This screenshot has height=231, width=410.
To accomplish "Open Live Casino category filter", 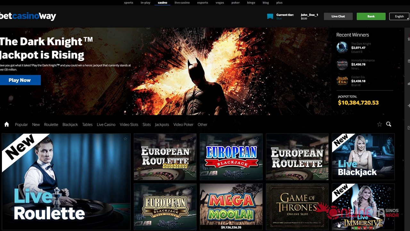I will point(106,124).
